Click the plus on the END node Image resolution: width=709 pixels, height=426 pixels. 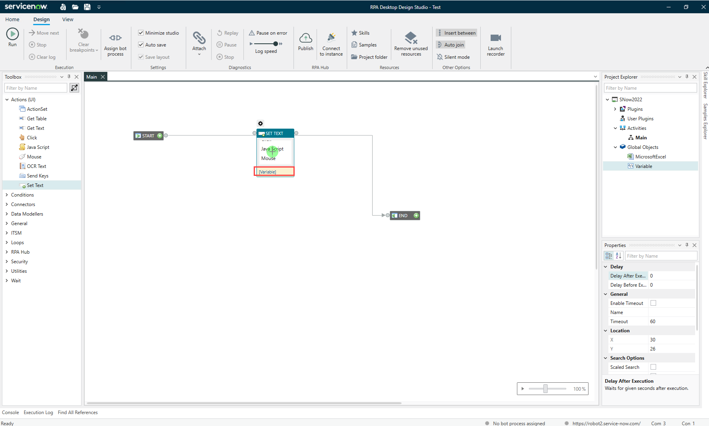point(416,216)
